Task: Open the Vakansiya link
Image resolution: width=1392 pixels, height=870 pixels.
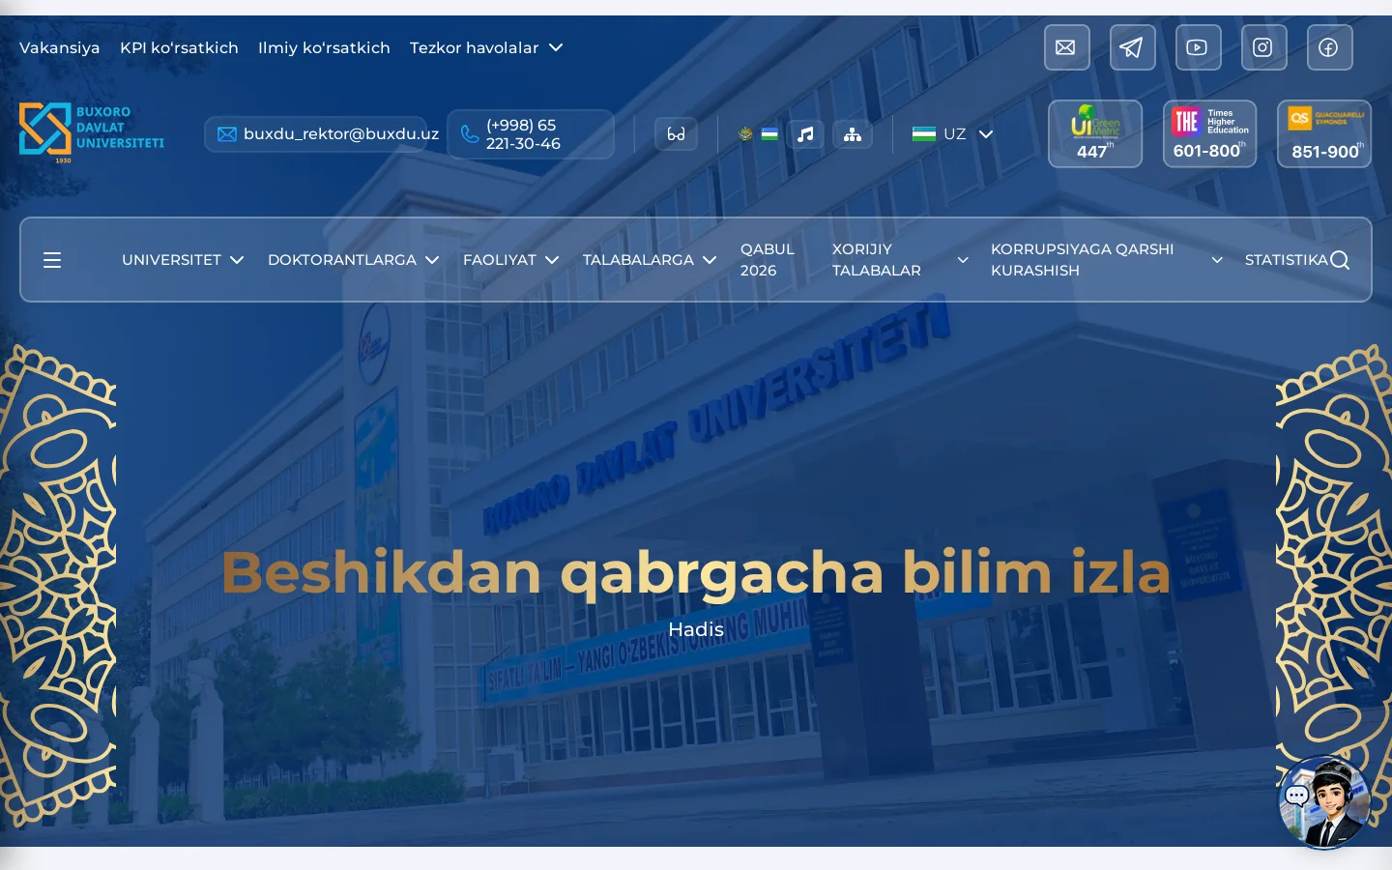Action: (x=60, y=47)
